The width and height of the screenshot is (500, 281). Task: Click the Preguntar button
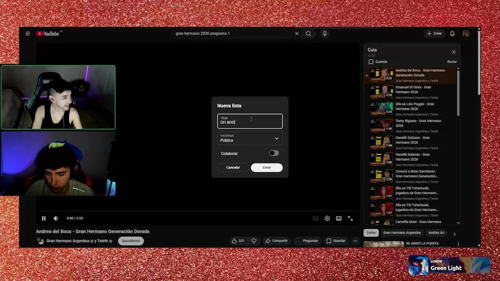tap(307, 241)
